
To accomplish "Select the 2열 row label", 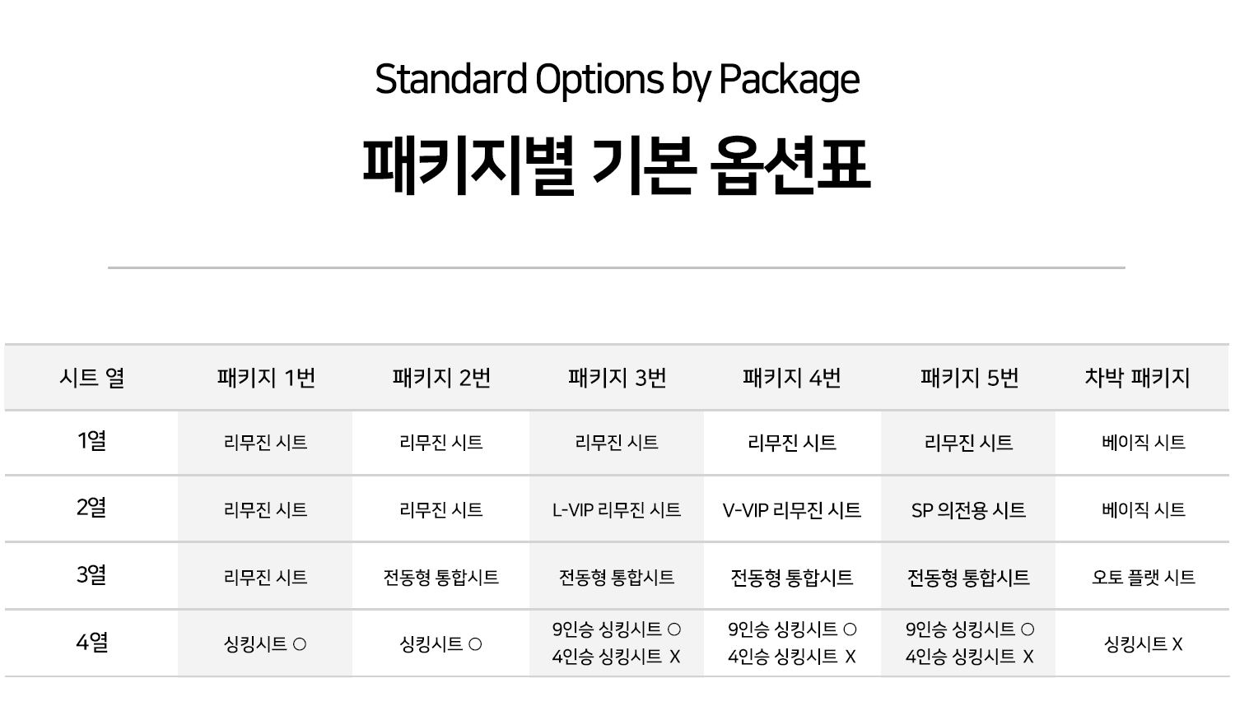I will [92, 508].
